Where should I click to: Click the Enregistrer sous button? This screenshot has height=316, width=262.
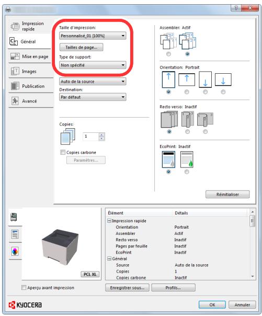coord(127,288)
